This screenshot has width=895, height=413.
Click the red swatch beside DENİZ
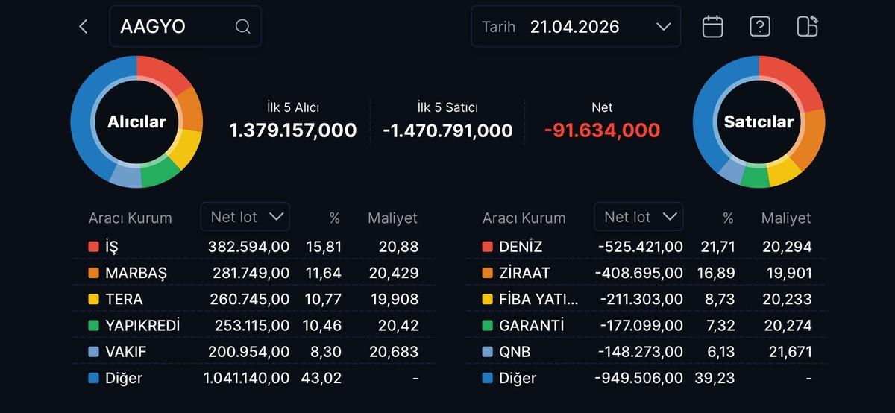pos(487,247)
